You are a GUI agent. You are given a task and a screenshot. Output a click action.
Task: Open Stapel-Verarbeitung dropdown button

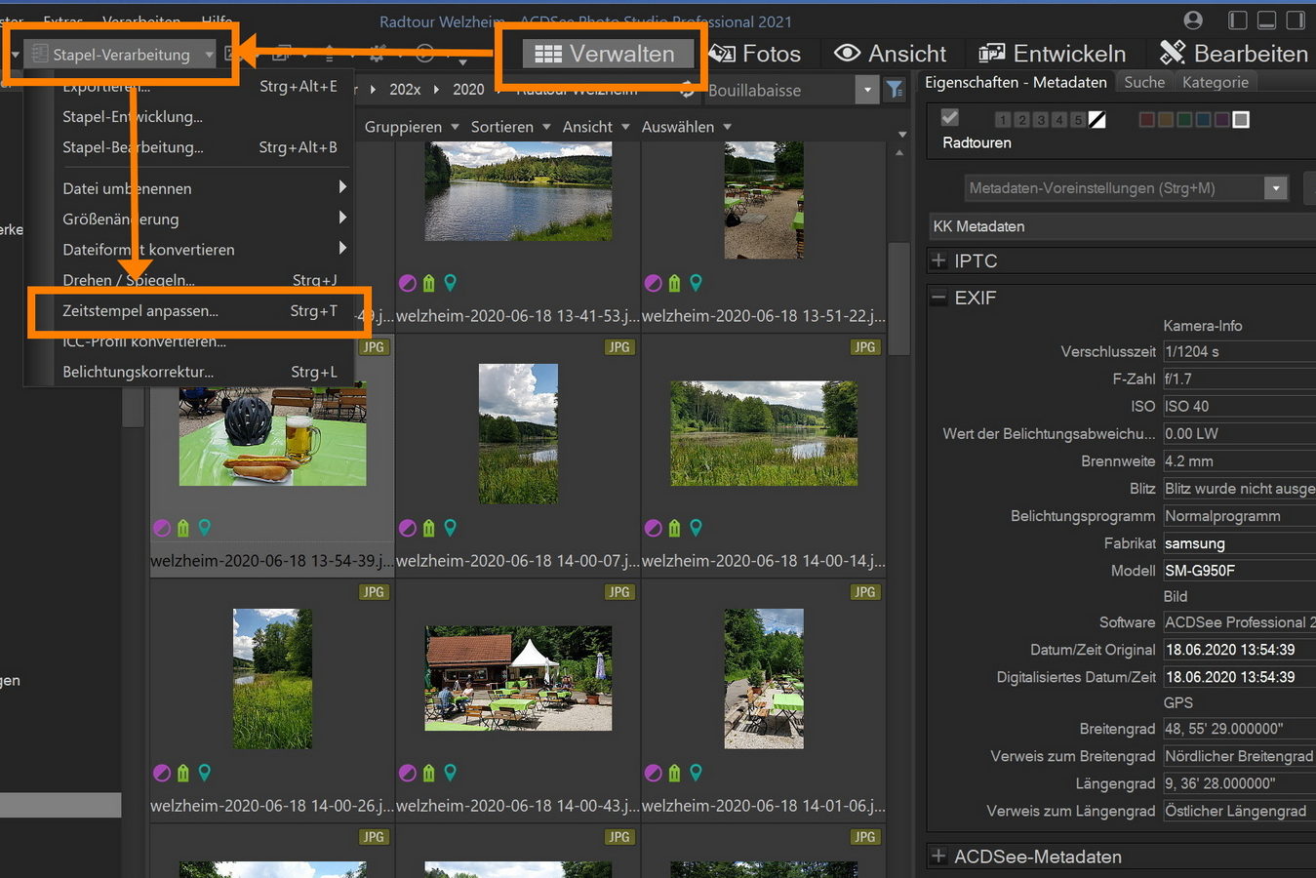coord(120,55)
